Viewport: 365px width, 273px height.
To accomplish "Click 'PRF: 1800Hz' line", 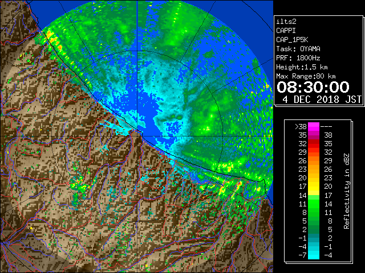I will (x=298, y=58).
